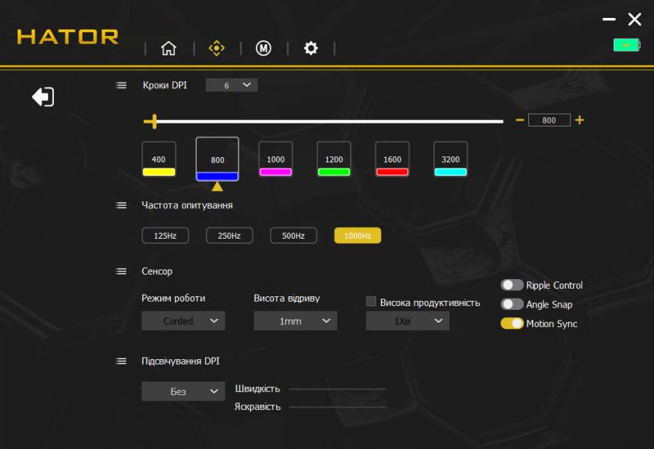The height and width of the screenshot is (449, 654).
Task: Disable Motion Sync switch
Action: coord(512,323)
